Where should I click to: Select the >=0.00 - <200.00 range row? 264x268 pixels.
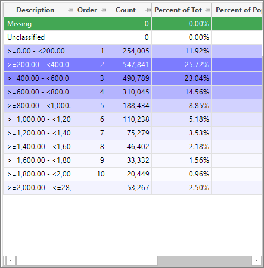click(x=132, y=51)
